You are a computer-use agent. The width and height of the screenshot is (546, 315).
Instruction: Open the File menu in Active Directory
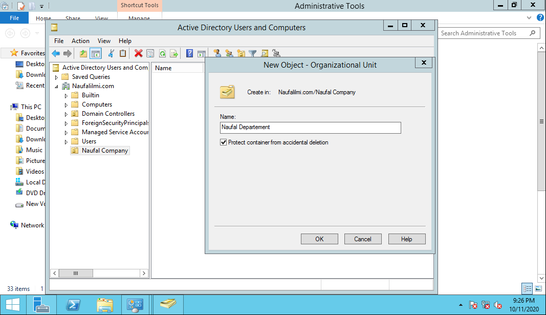pyautogui.click(x=59, y=41)
